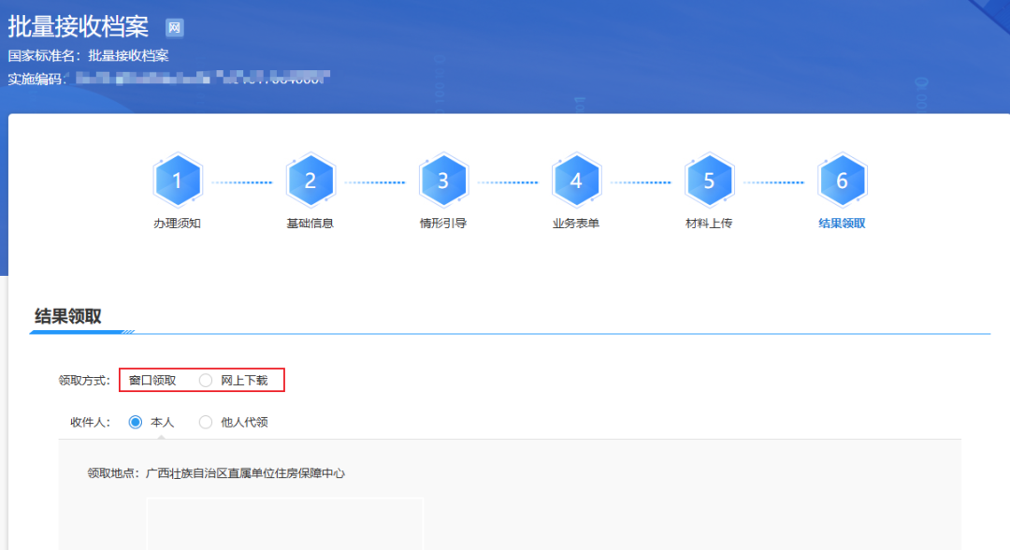Click the number 1 hexagon step icon
Screen dimensions: 1010x550
coord(178,181)
